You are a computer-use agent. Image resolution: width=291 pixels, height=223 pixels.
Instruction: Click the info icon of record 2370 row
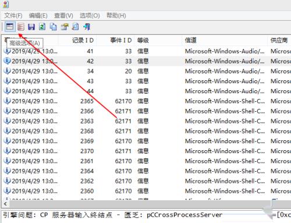coord(7,151)
